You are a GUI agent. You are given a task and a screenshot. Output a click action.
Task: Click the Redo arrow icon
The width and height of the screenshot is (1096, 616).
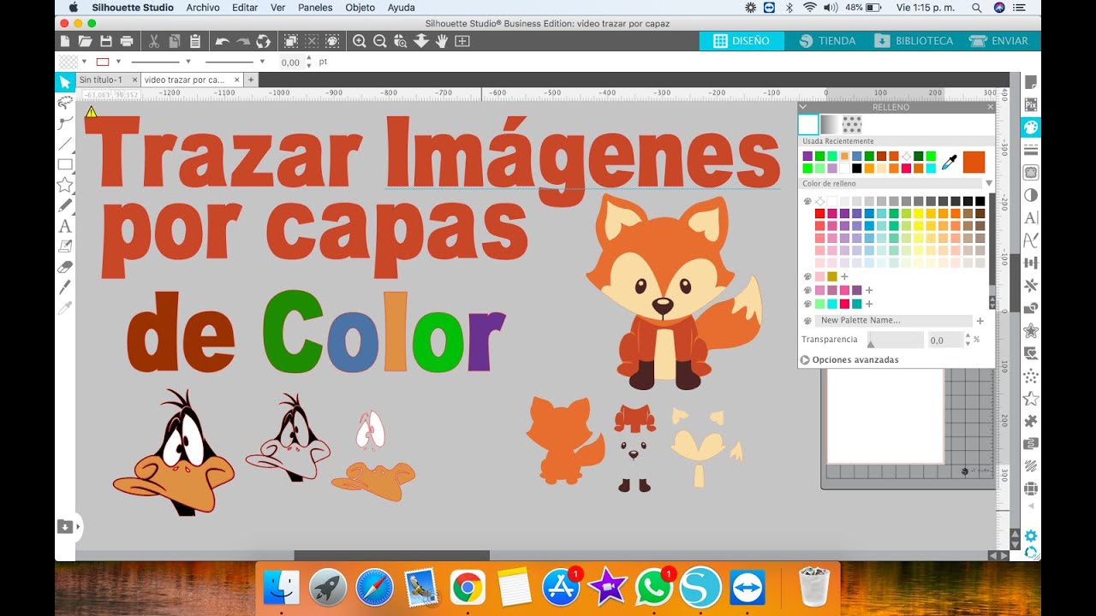coord(243,41)
